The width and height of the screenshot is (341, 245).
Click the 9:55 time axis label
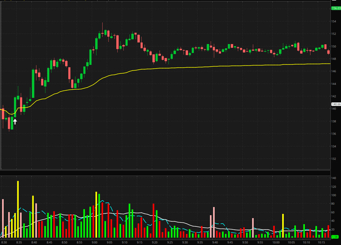point(260,242)
